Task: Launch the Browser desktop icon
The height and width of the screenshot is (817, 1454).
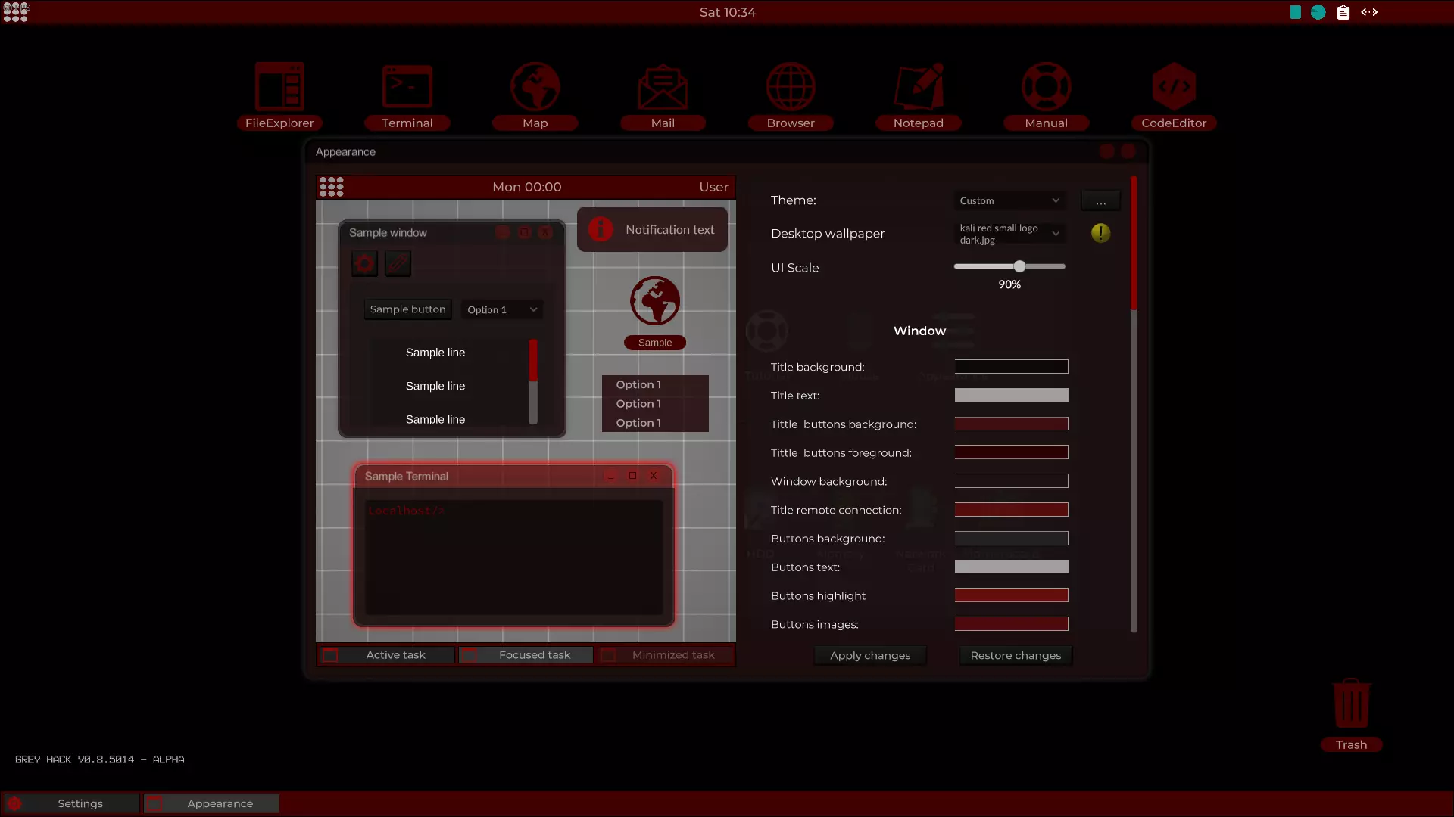Action: click(x=791, y=88)
